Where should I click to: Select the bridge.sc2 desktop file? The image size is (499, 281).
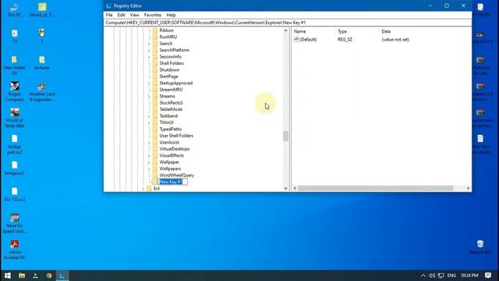[15, 169]
